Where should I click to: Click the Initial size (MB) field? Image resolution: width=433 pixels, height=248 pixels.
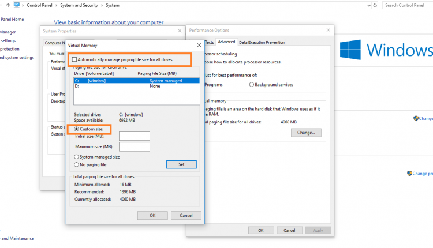click(135, 136)
